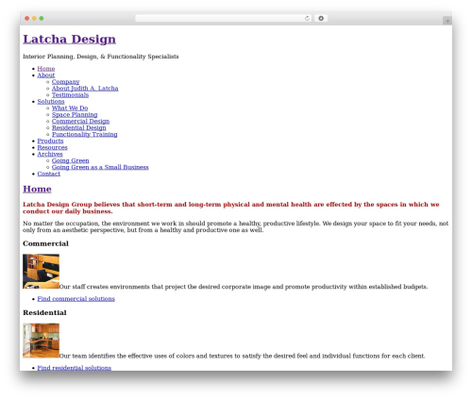Open the Archives menu link

50,155
